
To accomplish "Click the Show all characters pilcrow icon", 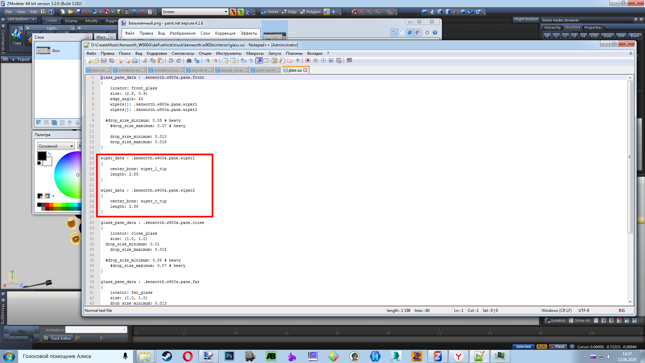I will tap(251, 61).
